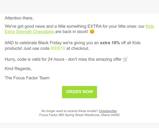Click the words 'Black Friday' in the paragraph

pyautogui.click(x=50, y=43)
